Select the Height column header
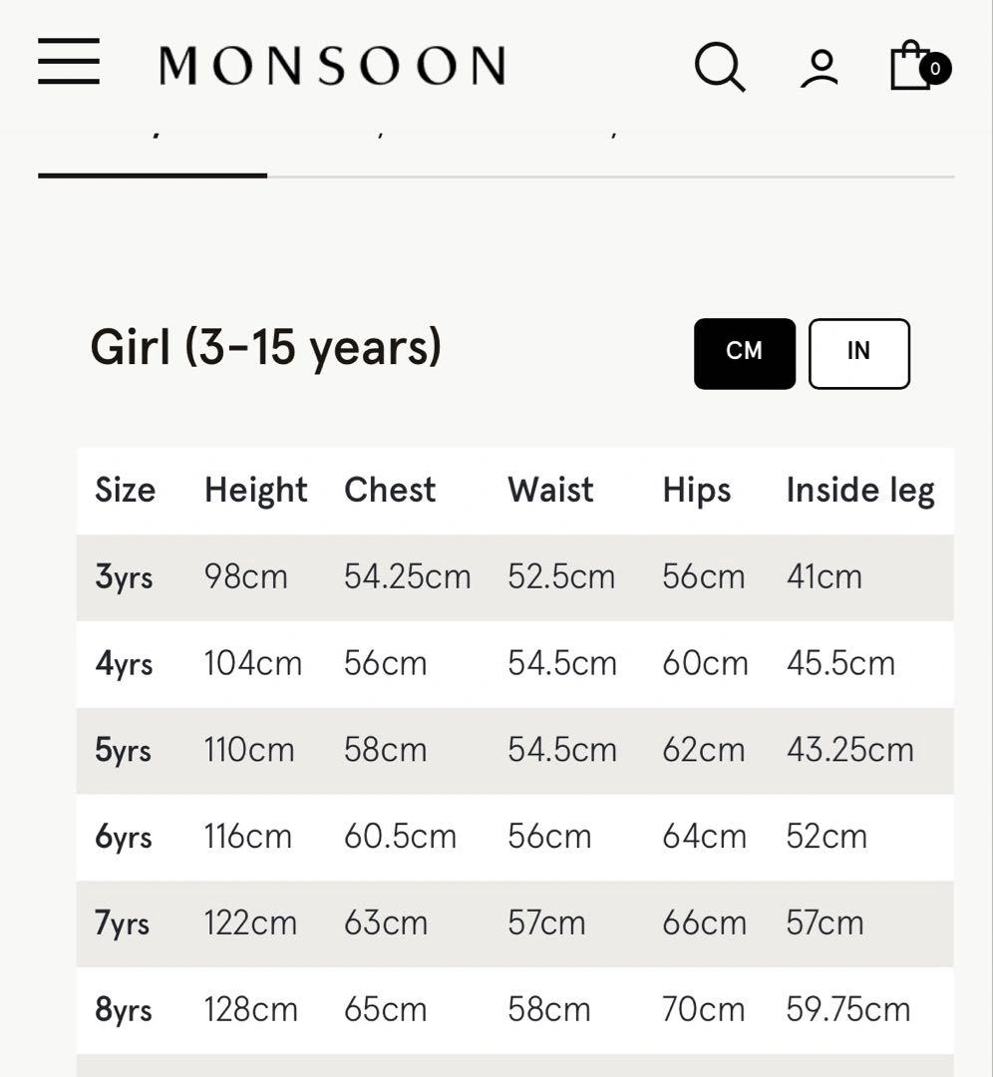This screenshot has width=993, height=1077. [255, 491]
